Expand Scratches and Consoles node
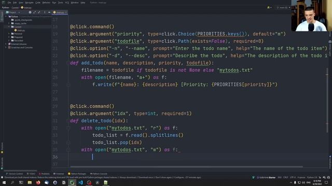 pyautogui.click(x=6, y=48)
